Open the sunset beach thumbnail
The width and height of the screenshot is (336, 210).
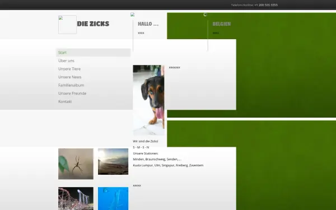[113, 162]
